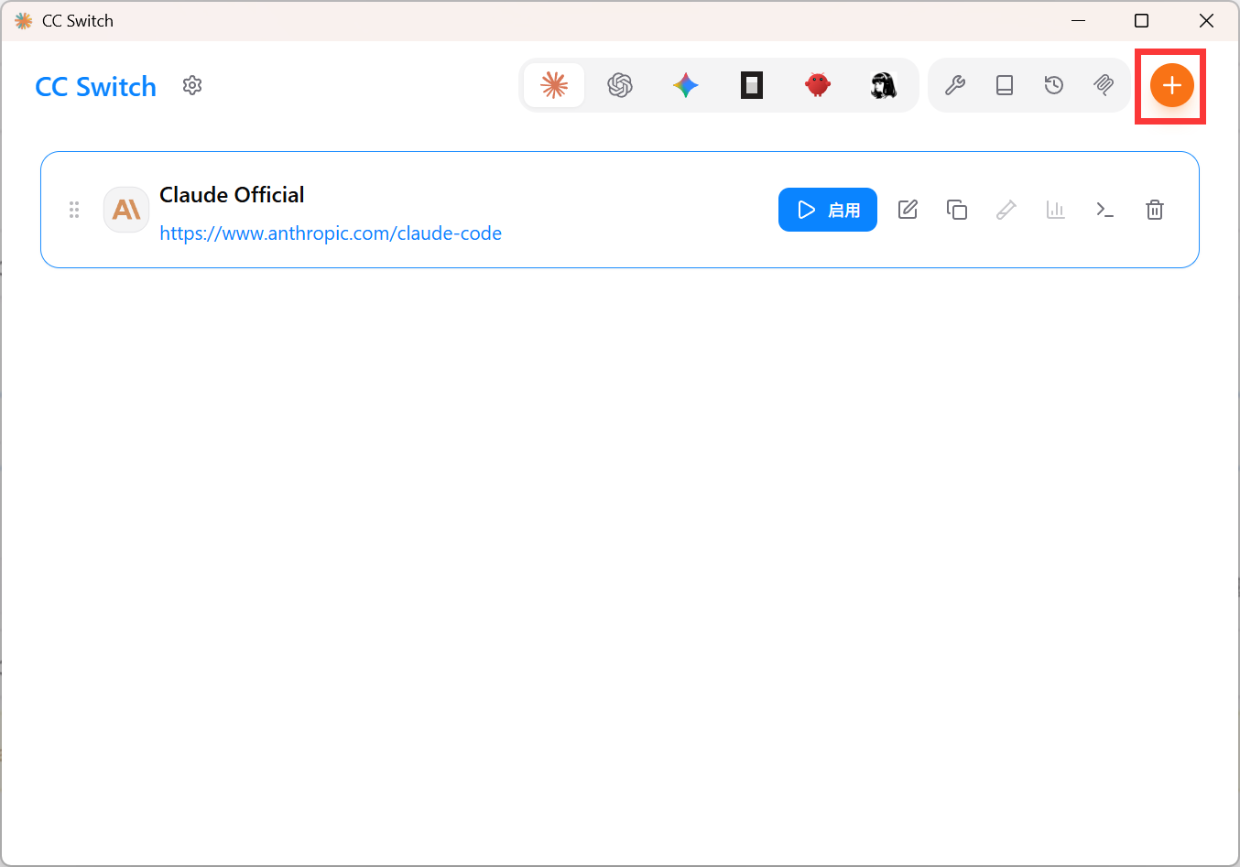Open the book icon panel
Screen dimensions: 1240x867
tap(1005, 85)
